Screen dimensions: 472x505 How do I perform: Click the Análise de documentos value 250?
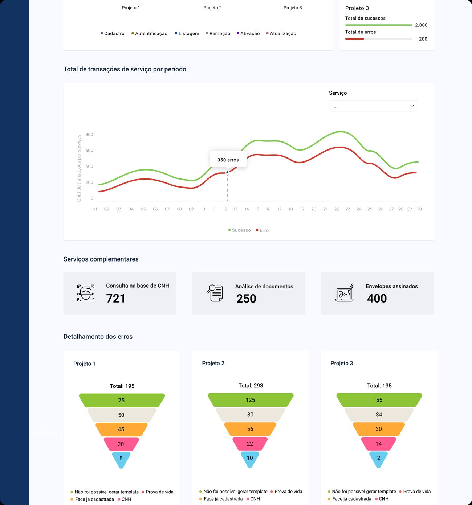[x=246, y=299]
